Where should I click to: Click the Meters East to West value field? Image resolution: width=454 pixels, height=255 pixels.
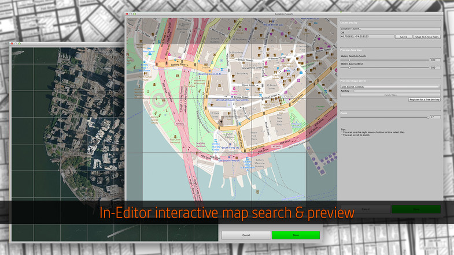pyautogui.click(x=434, y=67)
